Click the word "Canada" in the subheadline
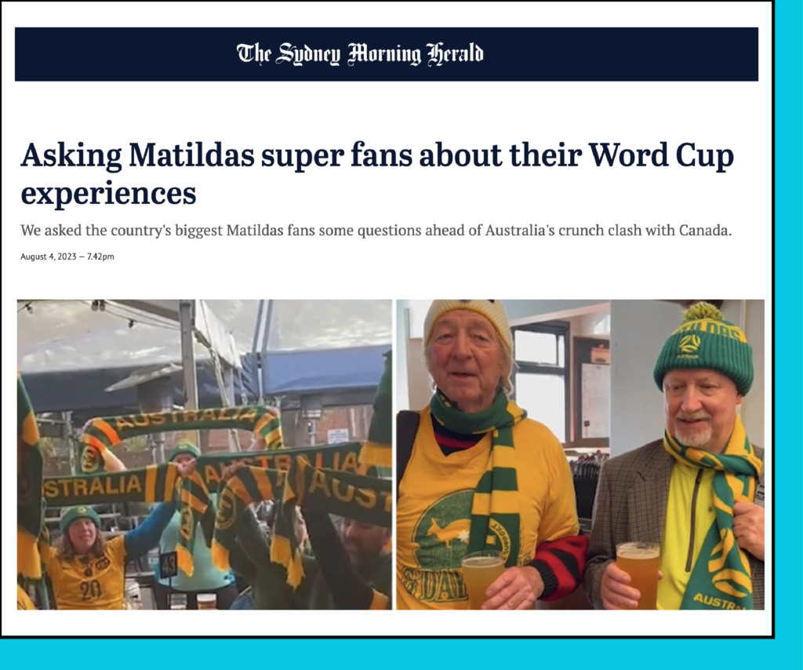The image size is (803, 670). [x=703, y=232]
